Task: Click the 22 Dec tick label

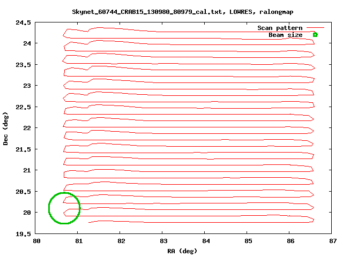Action: (x=27, y=128)
